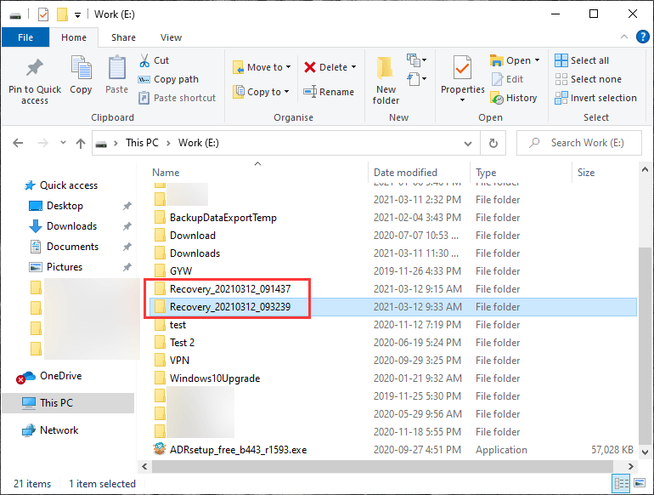Click the Properties checkmark icon
The image size is (654, 495).
tap(463, 68)
